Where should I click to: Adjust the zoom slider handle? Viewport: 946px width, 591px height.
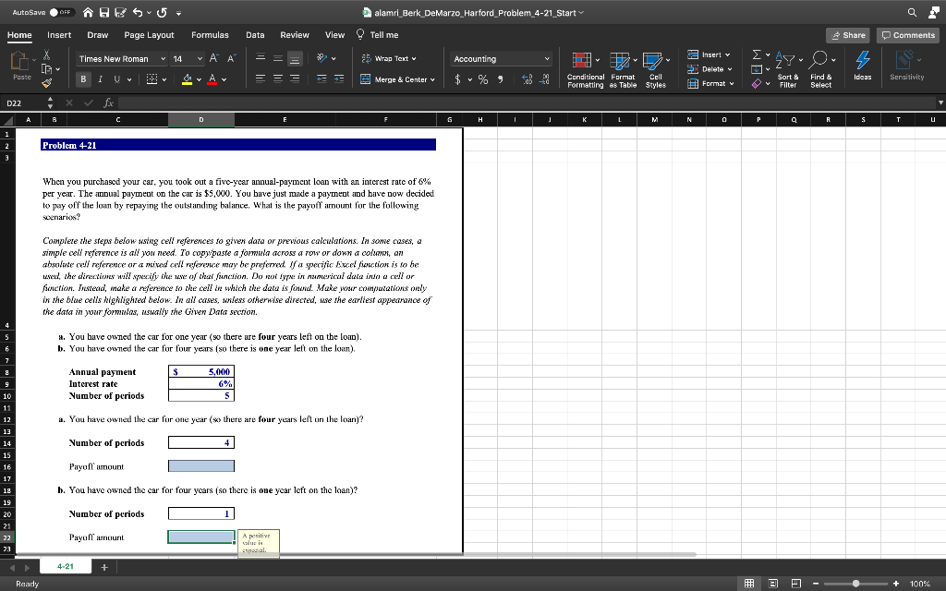pyautogui.click(x=855, y=584)
